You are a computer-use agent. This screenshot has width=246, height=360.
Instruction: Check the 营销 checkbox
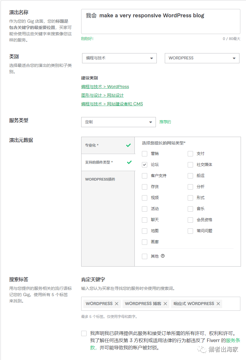coord(145,154)
